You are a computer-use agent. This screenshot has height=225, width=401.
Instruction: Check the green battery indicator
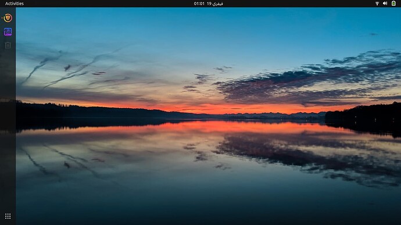[393, 3]
